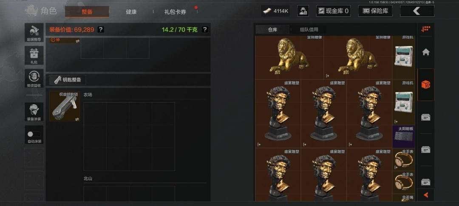Image resolution: width=459 pixels, height=206 pixels.
Task: Click the help icon beside 装备价值
Action: point(100,30)
